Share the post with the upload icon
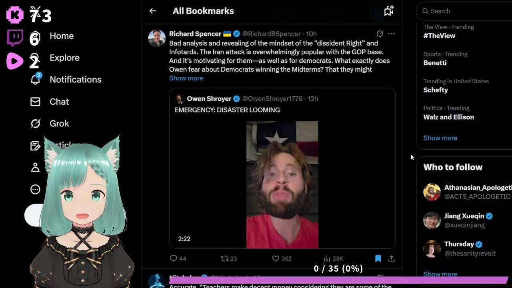Viewport: 512px width, 288px height. [x=392, y=258]
